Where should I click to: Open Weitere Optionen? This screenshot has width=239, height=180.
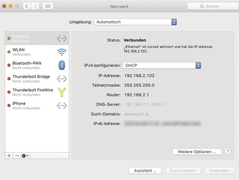click(x=197, y=152)
